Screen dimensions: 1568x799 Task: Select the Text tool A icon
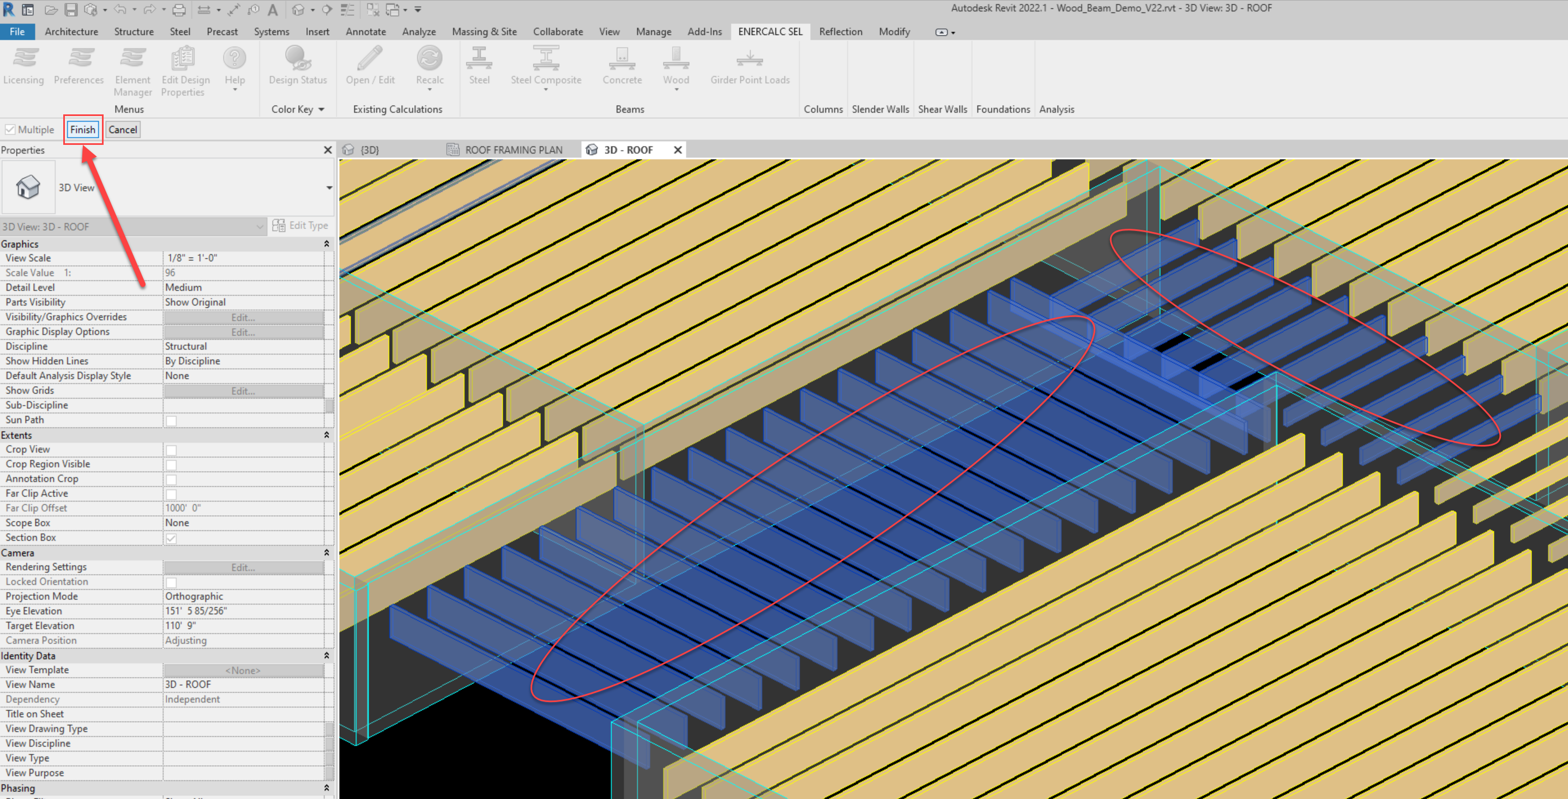273,9
